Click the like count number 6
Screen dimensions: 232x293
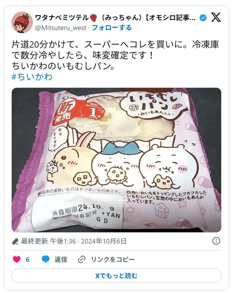click(27, 259)
